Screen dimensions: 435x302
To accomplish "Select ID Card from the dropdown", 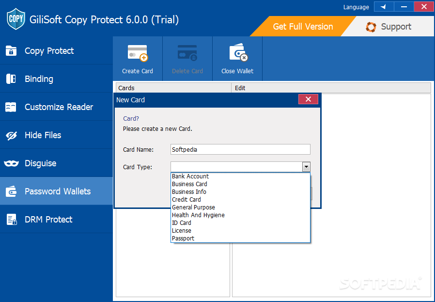I will (240, 223).
